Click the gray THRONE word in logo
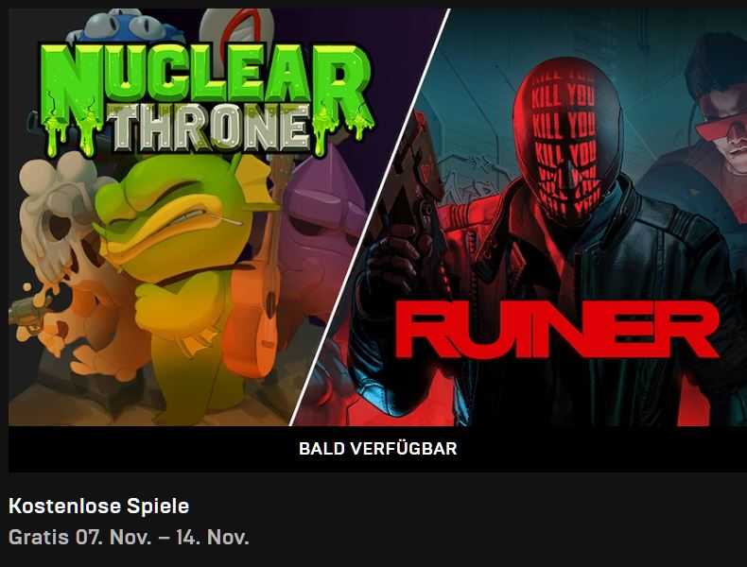 tap(210, 127)
